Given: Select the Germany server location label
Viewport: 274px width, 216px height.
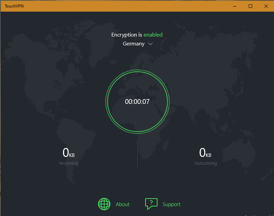Looking at the screenshot, I should [134, 44].
